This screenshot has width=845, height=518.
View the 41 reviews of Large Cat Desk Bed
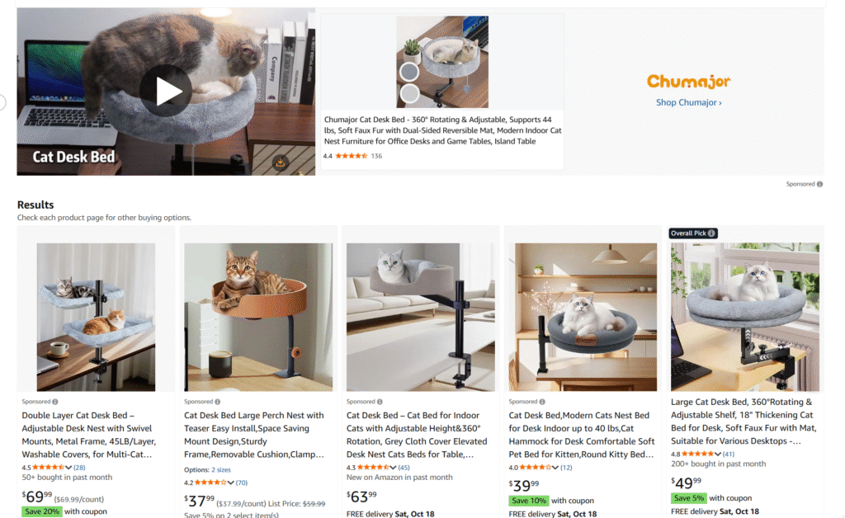tap(729, 454)
